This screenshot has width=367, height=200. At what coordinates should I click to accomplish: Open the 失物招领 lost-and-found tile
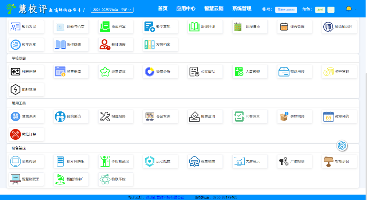(295, 117)
